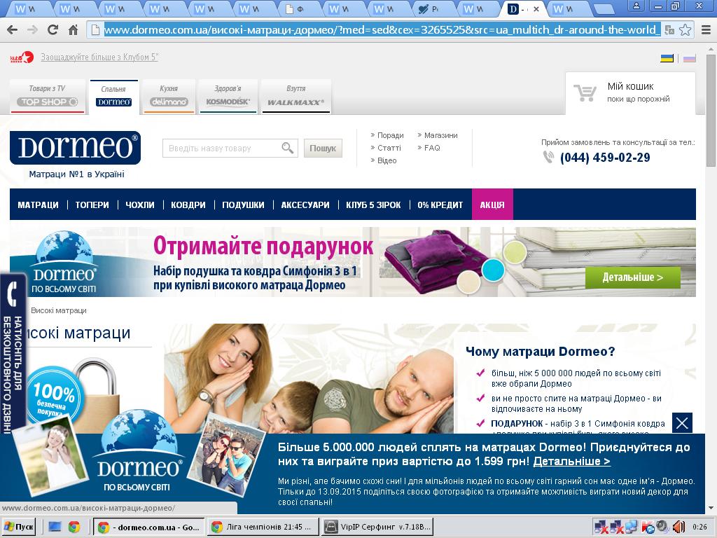Click show desktop icon in taskbar
The height and width of the screenshot is (538, 717).
[x=55, y=527]
